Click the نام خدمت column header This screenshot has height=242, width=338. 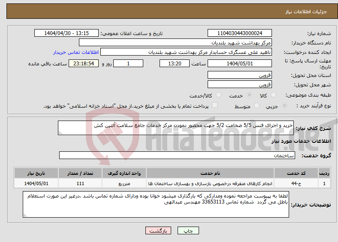[x=210, y=173]
